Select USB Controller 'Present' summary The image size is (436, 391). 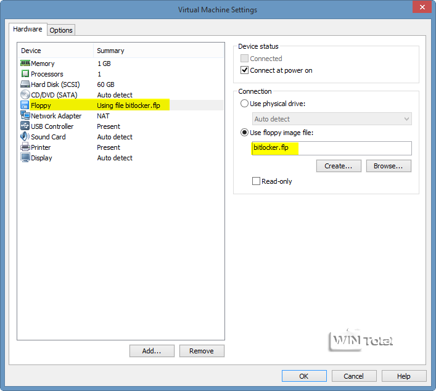tap(109, 126)
